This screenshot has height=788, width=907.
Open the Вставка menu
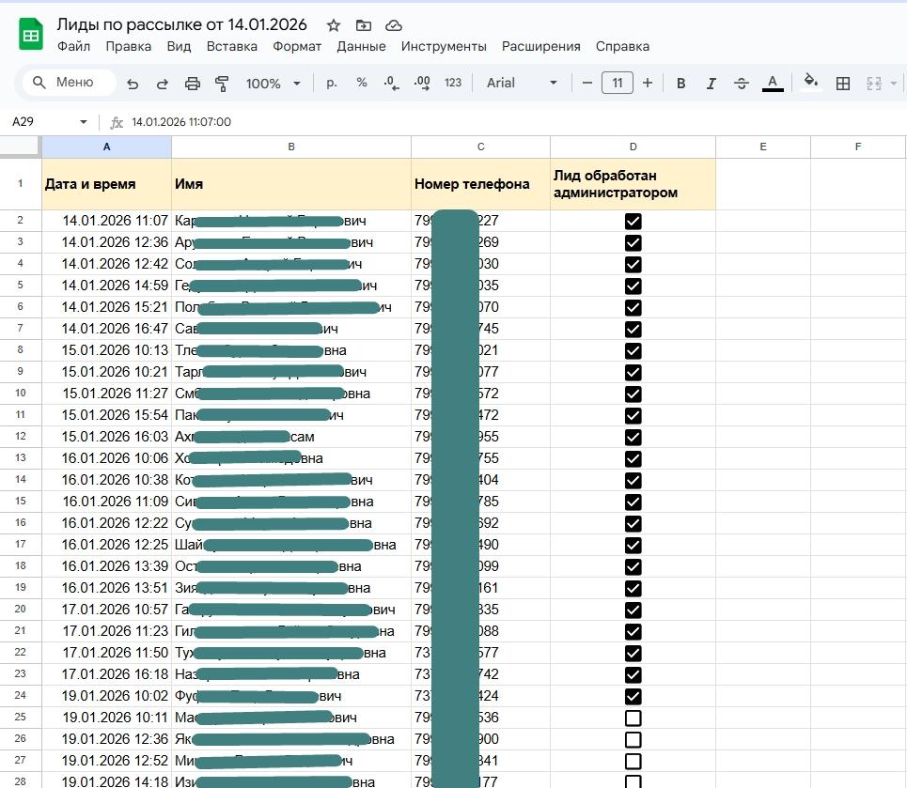pyautogui.click(x=231, y=46)
